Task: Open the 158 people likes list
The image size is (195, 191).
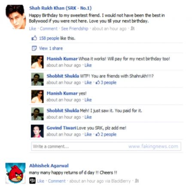Action: 49,38
